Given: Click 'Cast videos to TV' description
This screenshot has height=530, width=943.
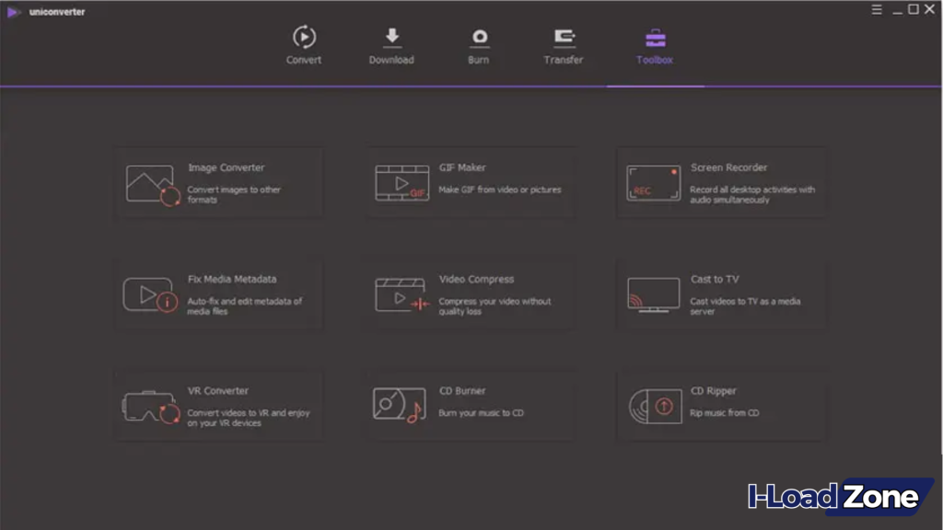Looking at the screenshot, I should 745,306.
